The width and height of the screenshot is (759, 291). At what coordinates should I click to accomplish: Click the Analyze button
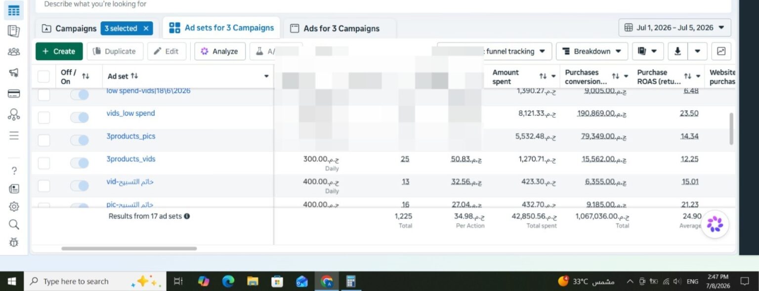(x=220, y=51)
